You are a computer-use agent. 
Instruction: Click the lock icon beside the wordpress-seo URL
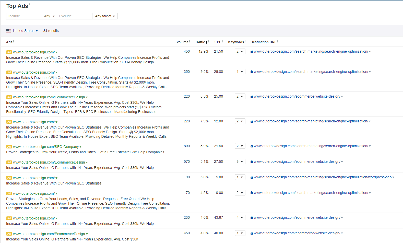[x=252, y=177]
